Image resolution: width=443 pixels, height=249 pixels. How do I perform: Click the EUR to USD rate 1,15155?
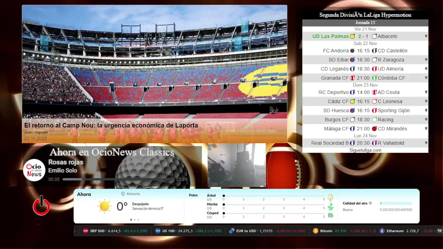(x=265, y=231)
